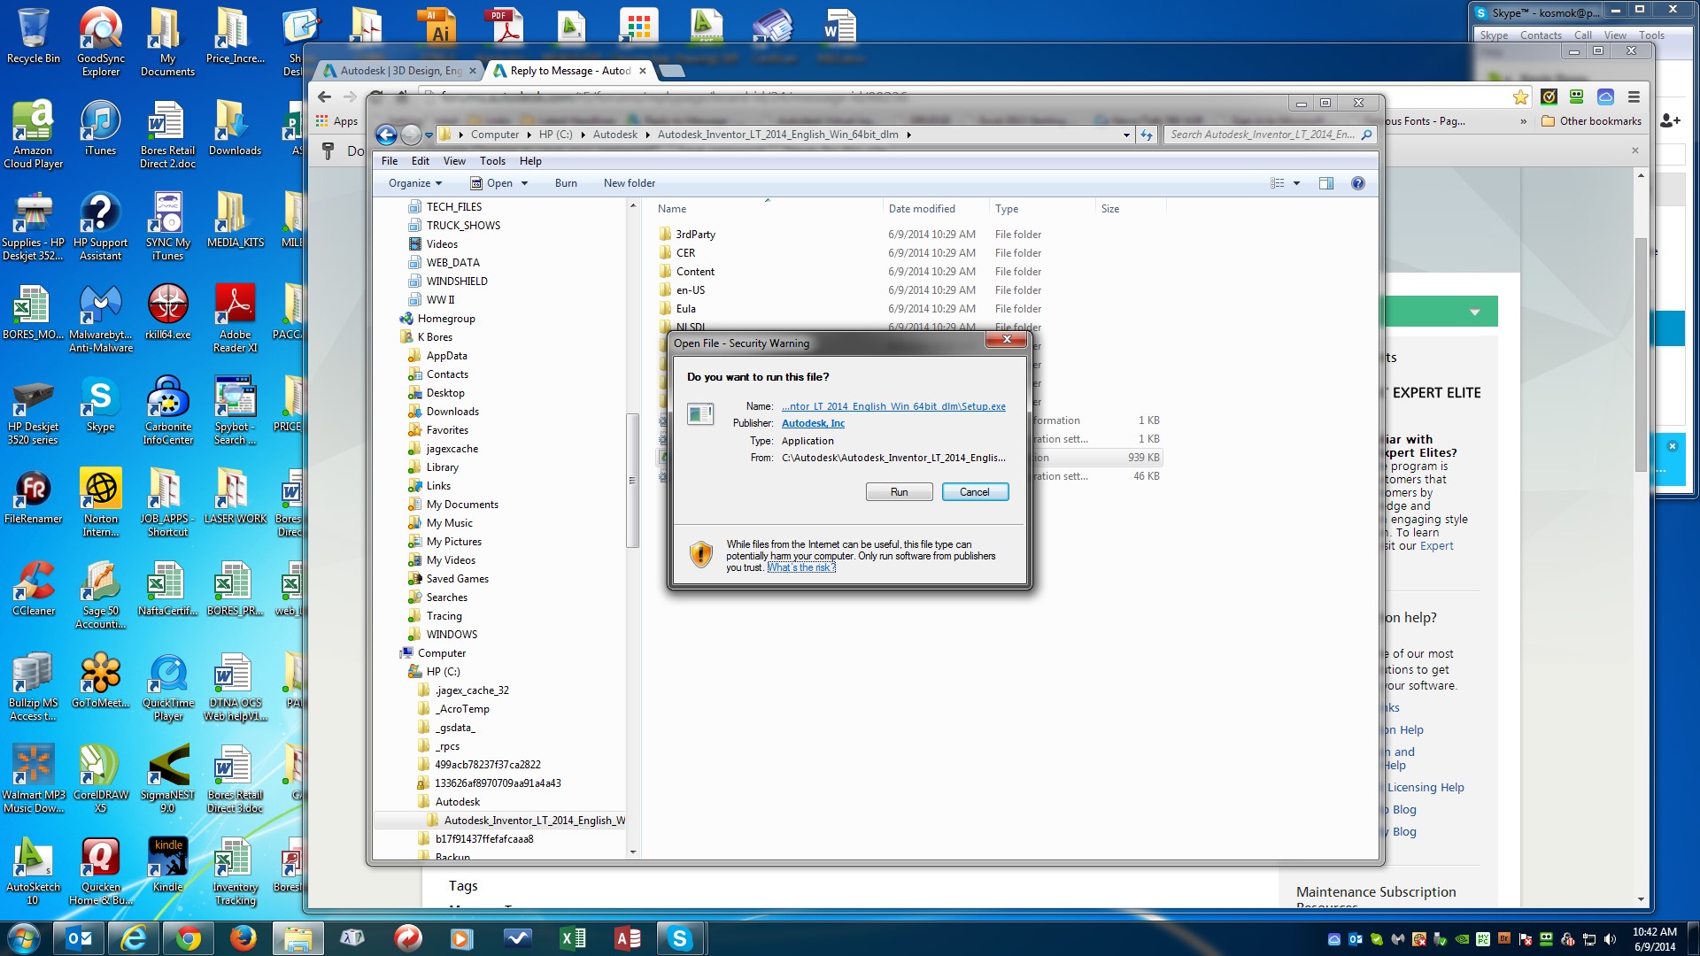Click the Date modified column header
This screenshot has height=956, width=1700.
tap(935, 209)
